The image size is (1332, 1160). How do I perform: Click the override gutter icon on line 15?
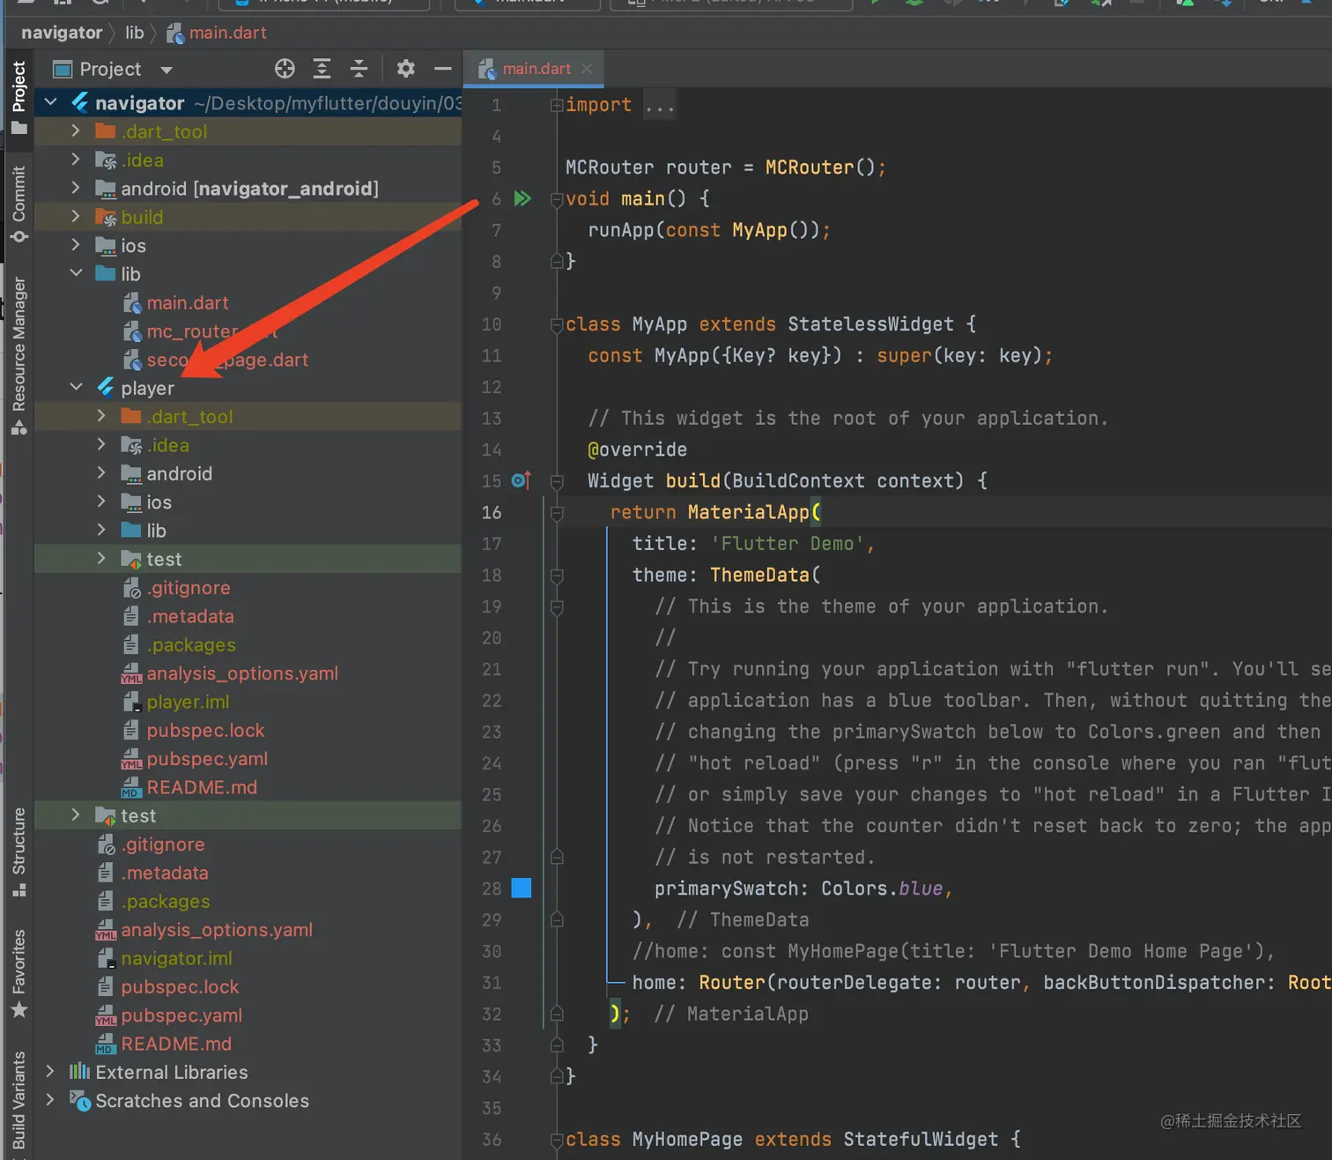(x=521, y=480)
